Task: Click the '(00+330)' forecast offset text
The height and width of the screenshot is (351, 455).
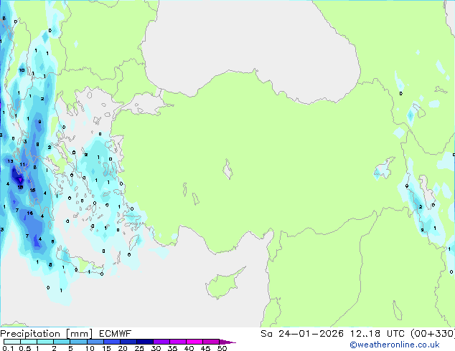Action: [433, 334]
